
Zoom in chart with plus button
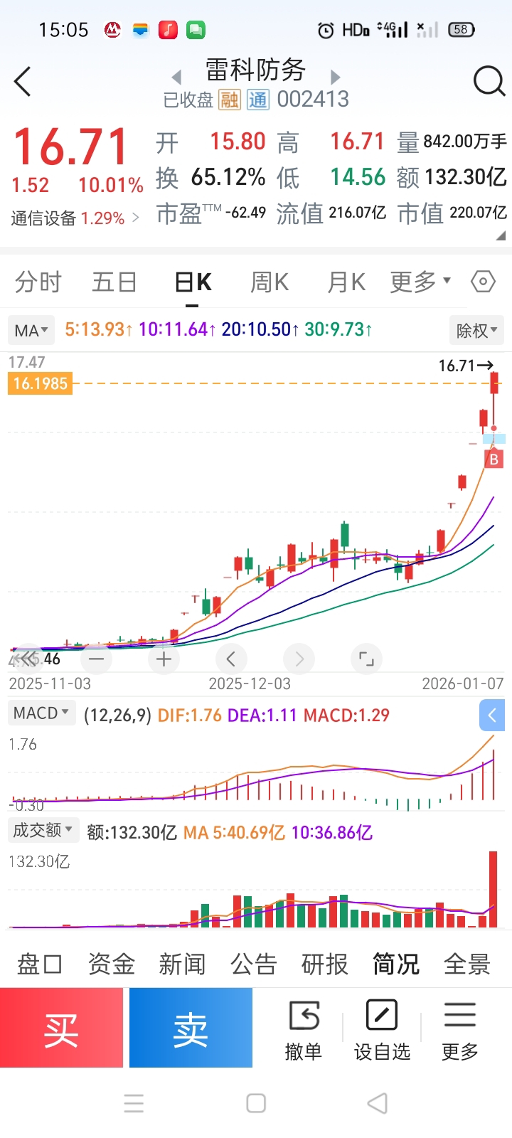point(164,659)
